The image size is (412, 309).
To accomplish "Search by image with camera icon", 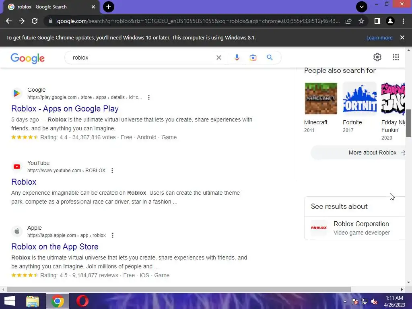I will coord(253,58).
